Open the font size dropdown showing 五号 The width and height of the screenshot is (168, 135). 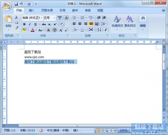coord(54,18)
